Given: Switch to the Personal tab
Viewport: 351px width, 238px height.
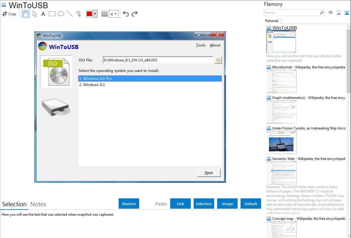Looking at the screenshot, I should coord(272,21).
